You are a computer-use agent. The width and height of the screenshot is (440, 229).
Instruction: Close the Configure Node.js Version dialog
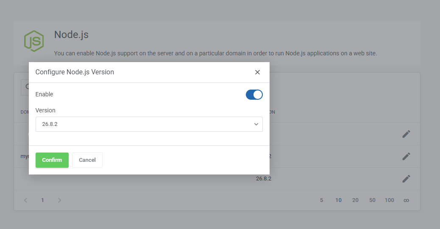(x=257, y=72)
